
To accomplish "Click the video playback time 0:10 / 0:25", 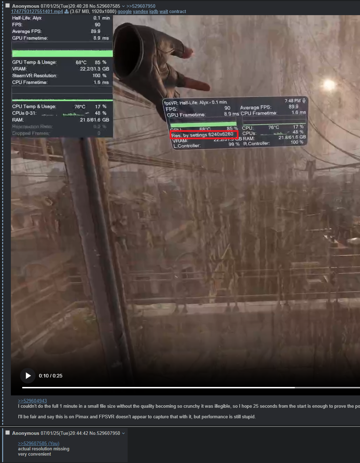I will [51, 376].
